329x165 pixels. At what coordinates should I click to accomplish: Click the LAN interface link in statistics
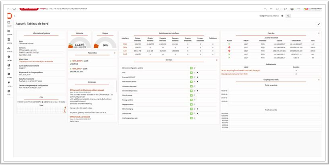(x=125, y=51)
